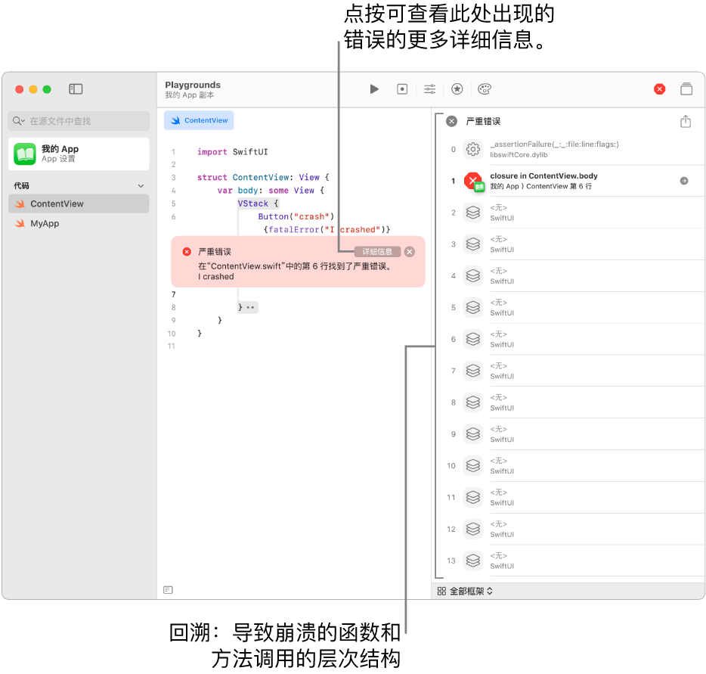Click the red error icon in inline message
The height and width of the screenshot is (674, 706).
click(187, 252)
